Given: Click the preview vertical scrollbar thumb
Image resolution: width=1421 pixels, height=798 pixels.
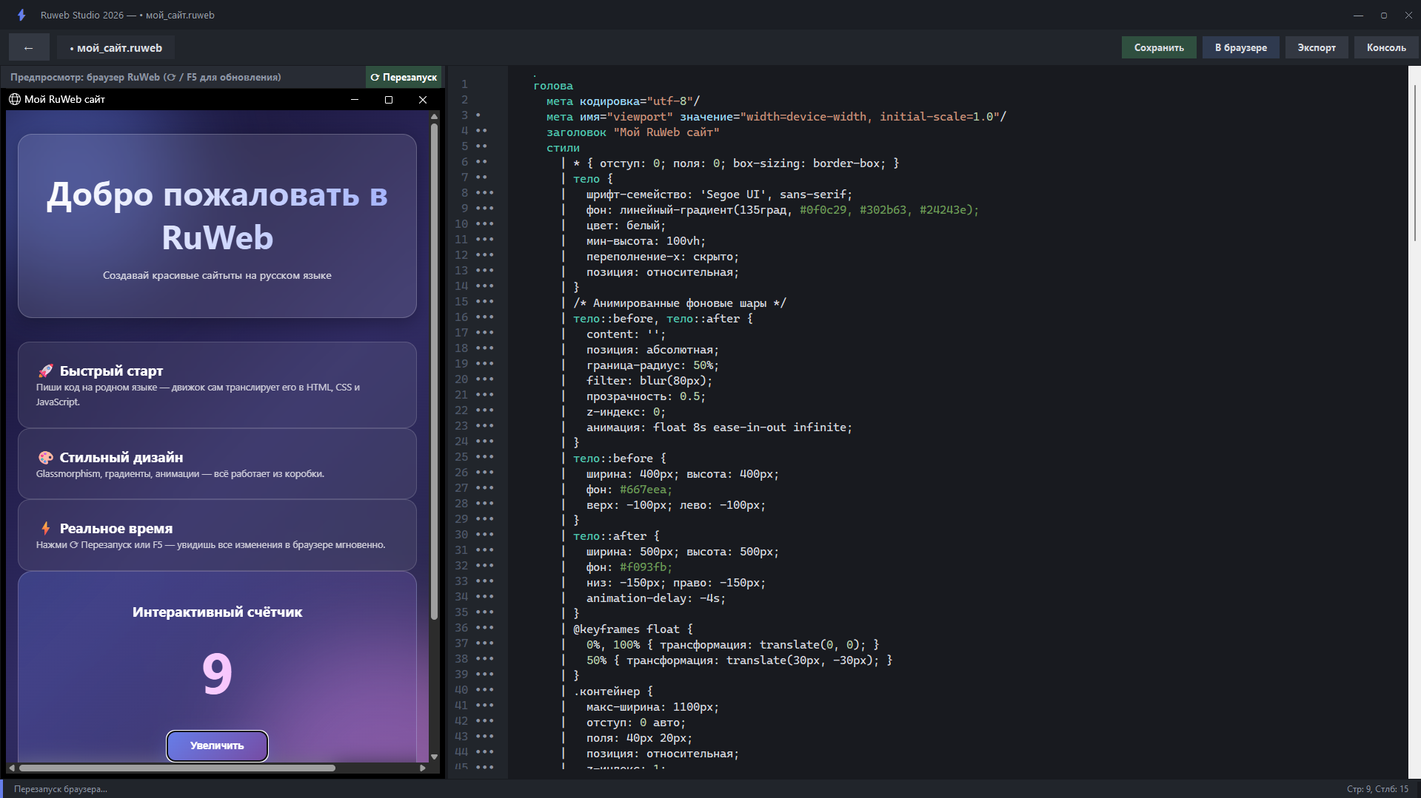Looking at the screenshot, I should tap(435, 371).
